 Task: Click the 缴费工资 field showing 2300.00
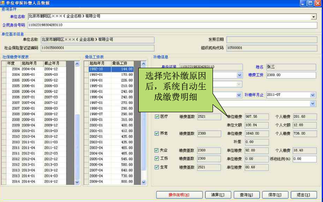point(291,75)
